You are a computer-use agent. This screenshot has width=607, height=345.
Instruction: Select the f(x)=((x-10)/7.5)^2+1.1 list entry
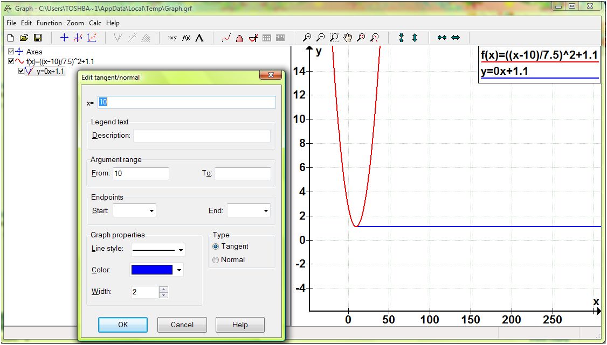click(x=60, y=61)
